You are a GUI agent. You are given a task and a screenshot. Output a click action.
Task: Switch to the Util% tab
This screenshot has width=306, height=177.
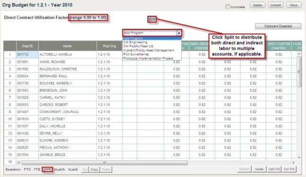coord(47,169)
